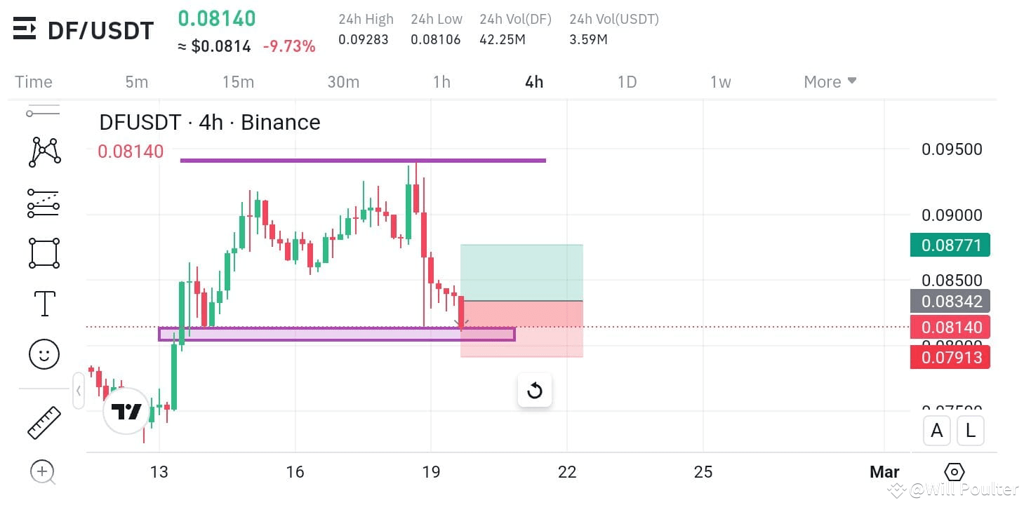Click the 0.08140 current price label

pyautogui.click(x=949, y=326)
